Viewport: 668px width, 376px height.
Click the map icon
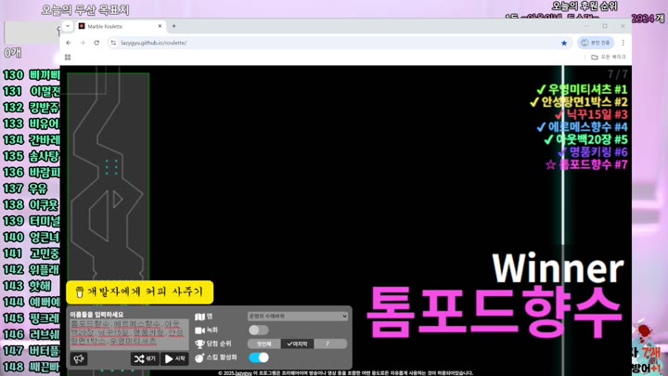tap(199, 317)
